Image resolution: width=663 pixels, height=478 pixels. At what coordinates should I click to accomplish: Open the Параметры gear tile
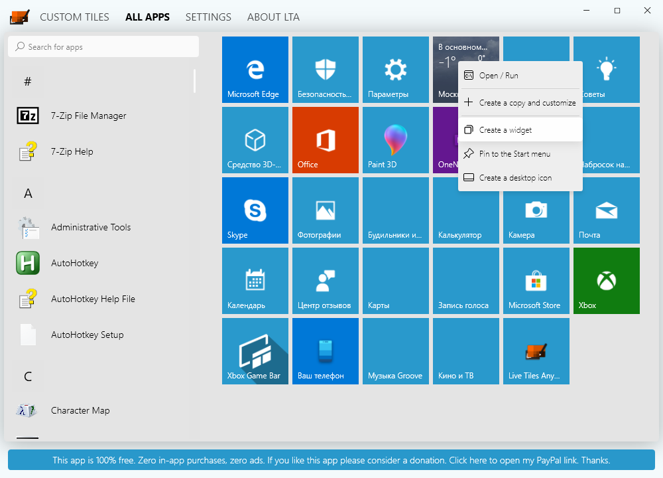[395, 70]
